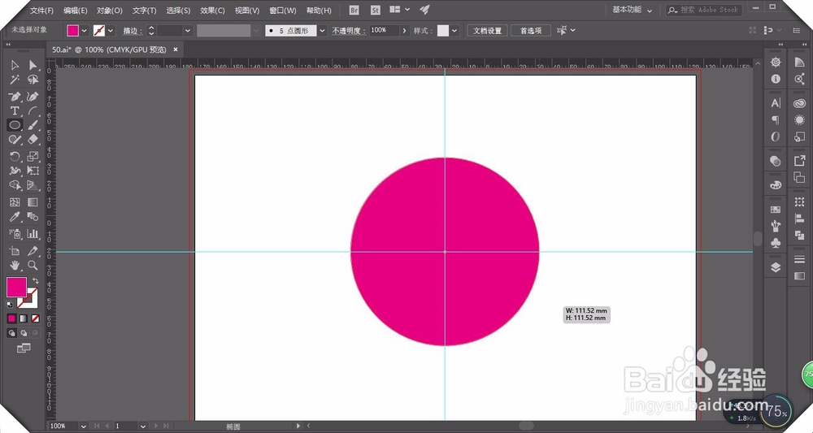Open the Layers panel icon
This screenshot has height=433, width=813.
(776, 267)
